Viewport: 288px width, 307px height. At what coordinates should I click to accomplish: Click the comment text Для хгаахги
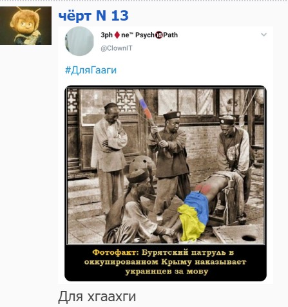[97, 297]
